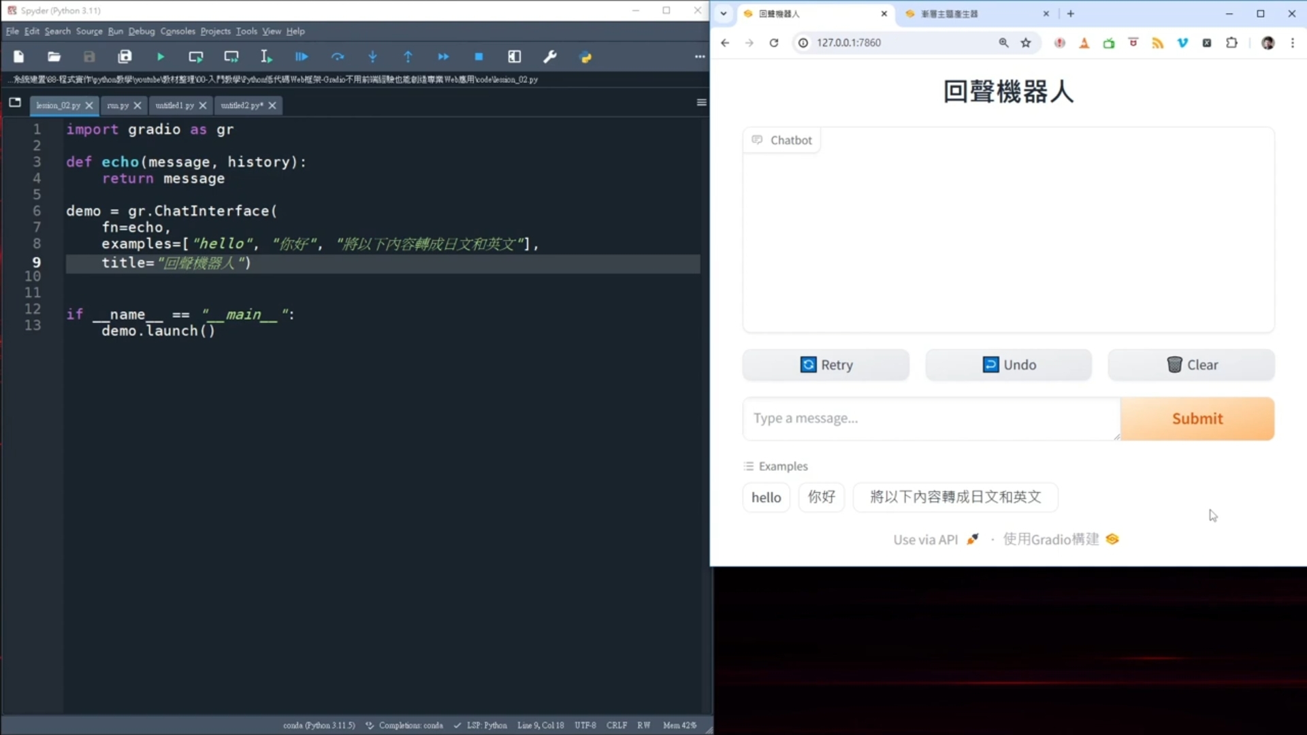This screenshot has height=735, width=1307.
Task: Step out of function debug icon
Action: click(x=408, y=57)
